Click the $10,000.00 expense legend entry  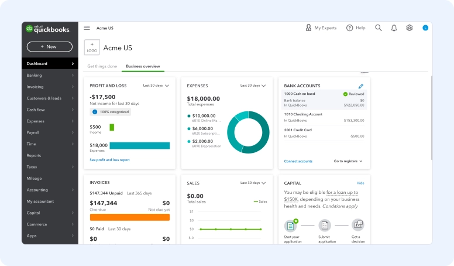point(204,118)
